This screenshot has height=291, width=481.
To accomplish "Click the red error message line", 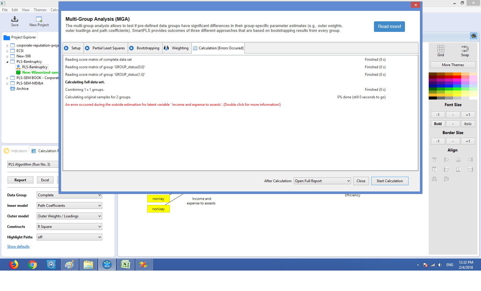I will (173, 105).
